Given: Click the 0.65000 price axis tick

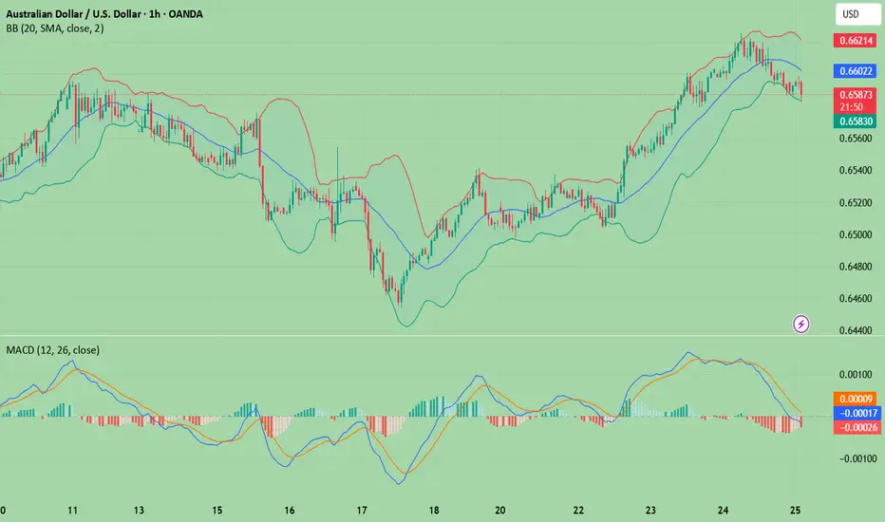Looking at the screenshot, I should point(856,234).
